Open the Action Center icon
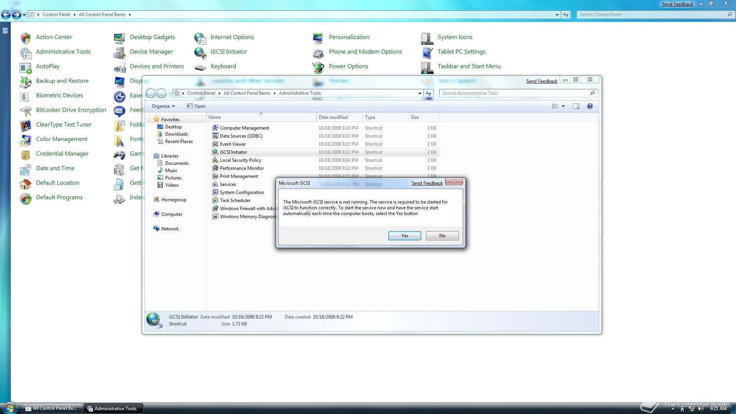Screen dimensions: 736x414 [x=25, y=38]
